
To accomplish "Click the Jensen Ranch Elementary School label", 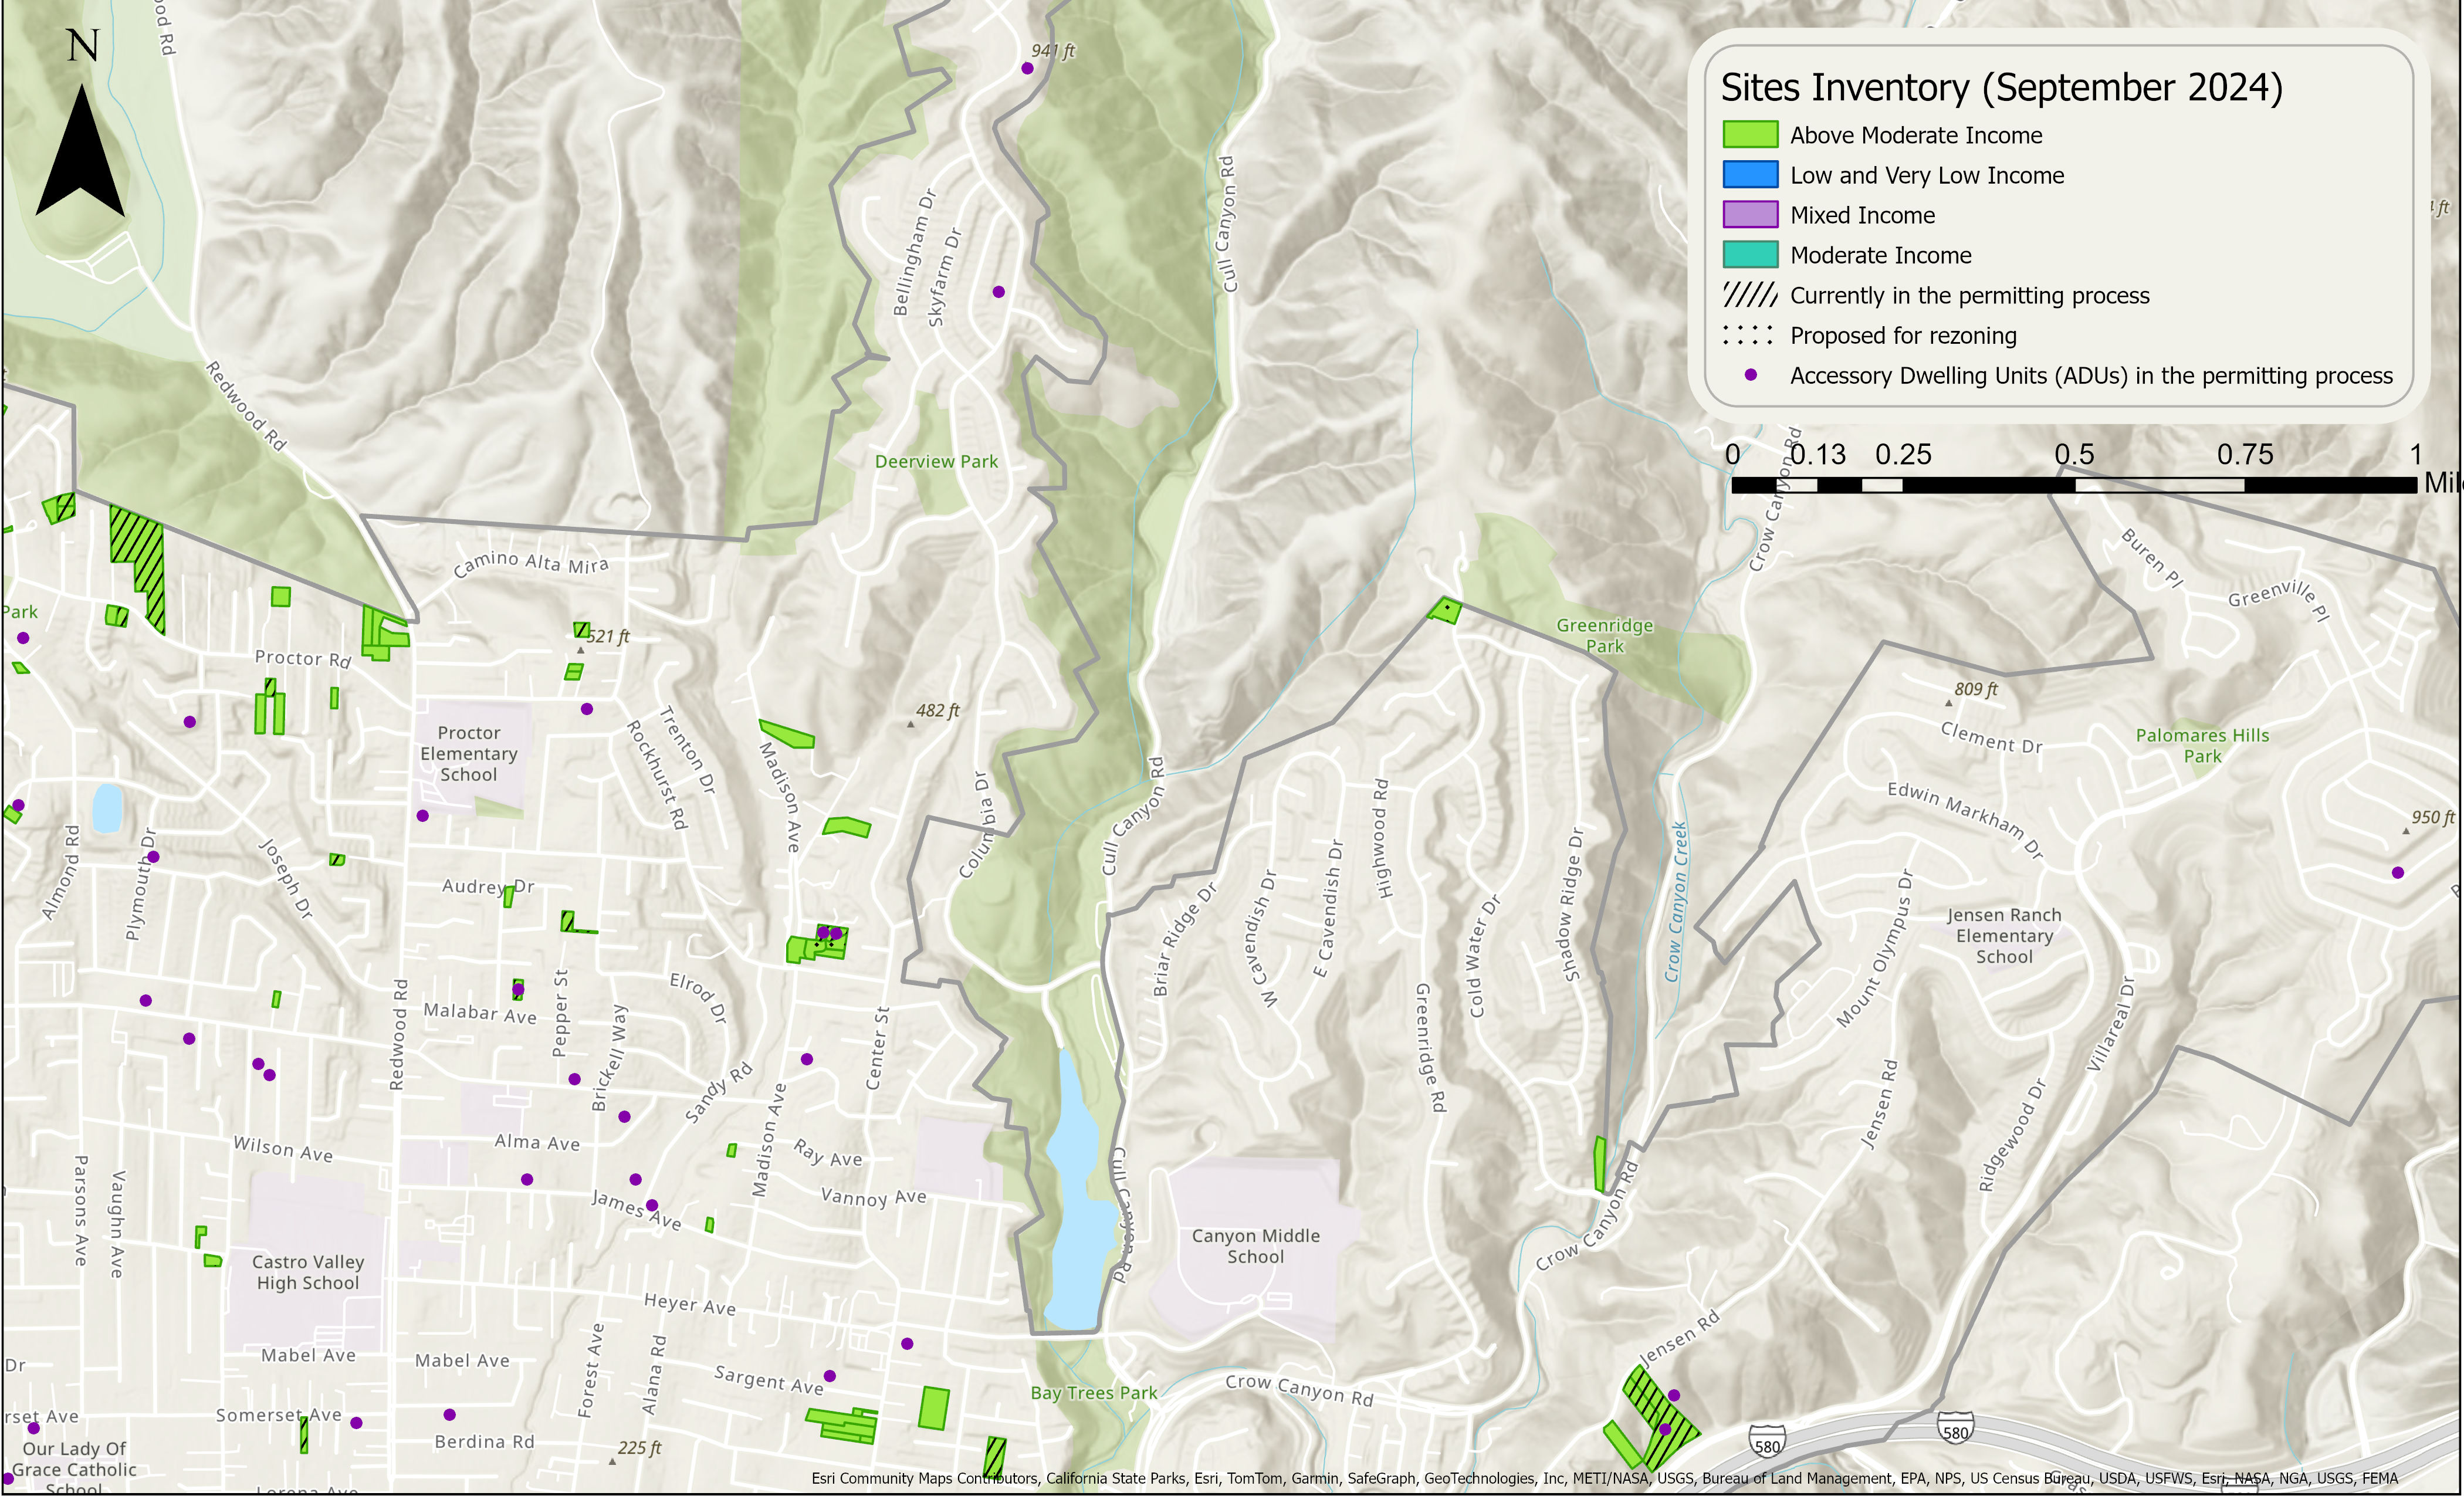I will 2003,935.
